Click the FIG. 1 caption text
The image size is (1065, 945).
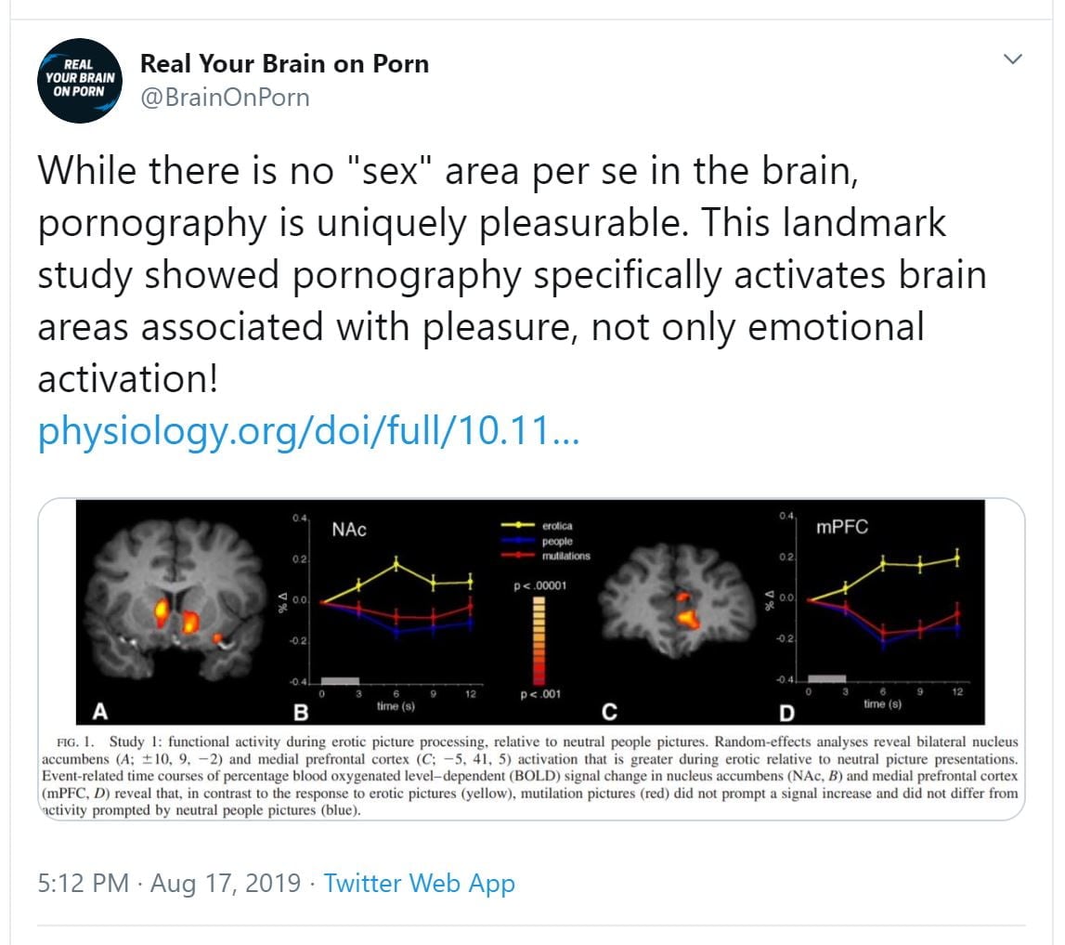(529, 776)
